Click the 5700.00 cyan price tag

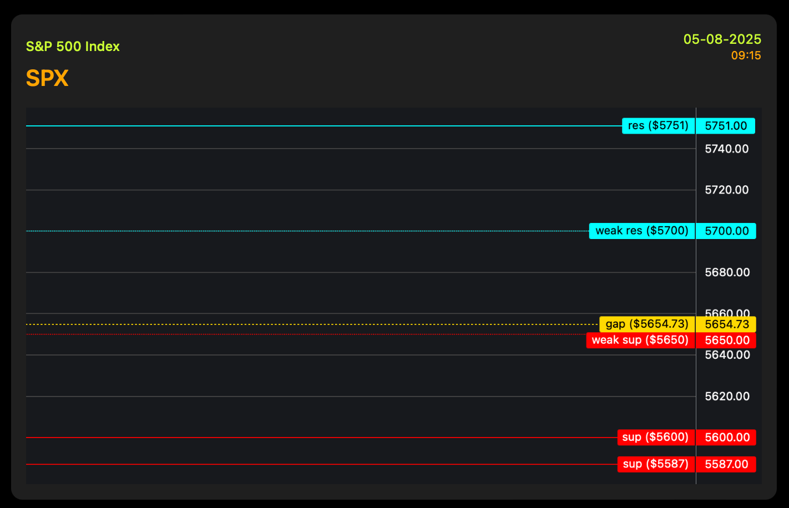click(x=726, y=231)
